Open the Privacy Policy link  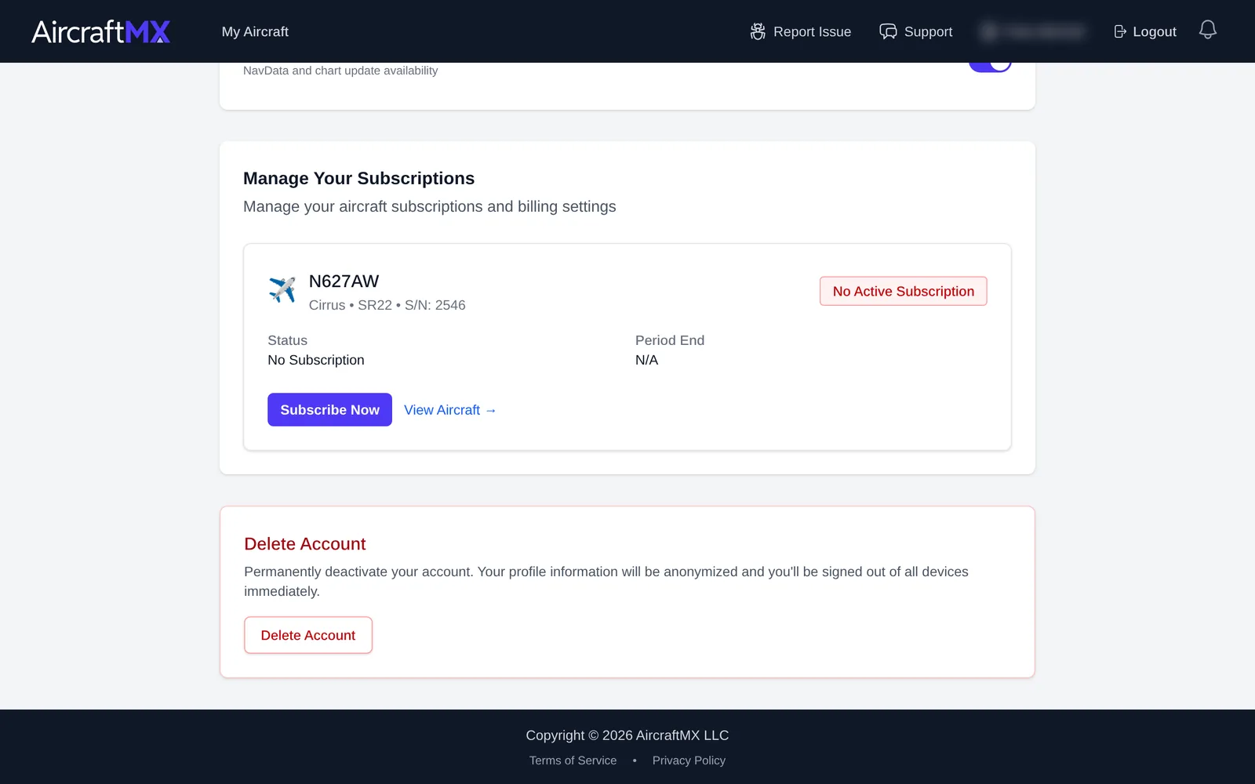click(689, 760)
